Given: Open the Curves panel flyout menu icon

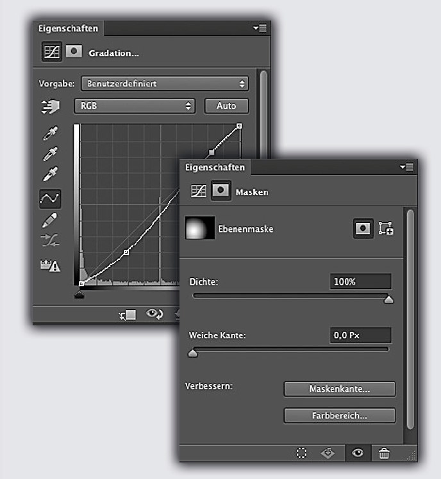Looking at the screenshot, I should click(260, 28).
